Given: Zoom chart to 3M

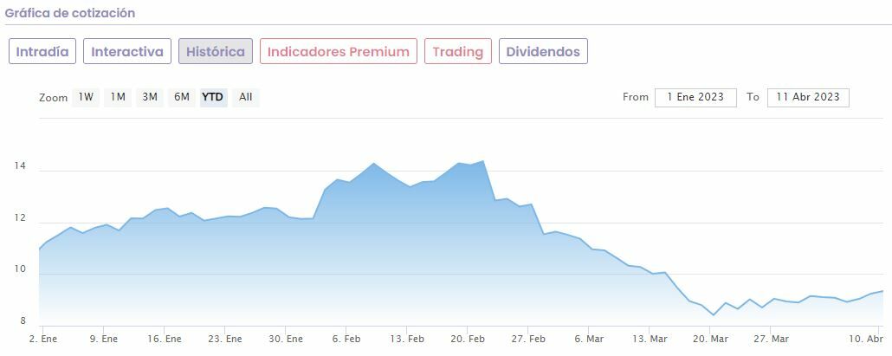Looking at the screenshot, I should click(150, 97).
